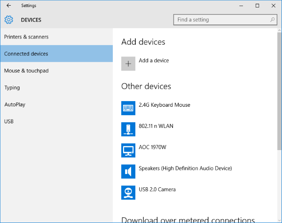Image resolution: width=282 pixels, height=223 pixels.
Task: Open the Typing settings page
Action: coord(12,88)
